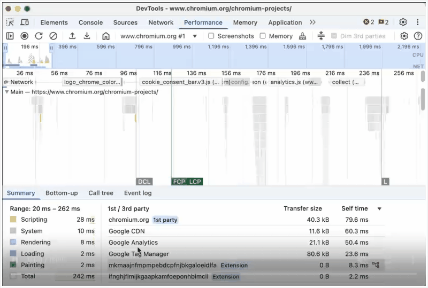Activate the inspect element picker icon
Screen dimensions: 428x288
click(10, 22)
